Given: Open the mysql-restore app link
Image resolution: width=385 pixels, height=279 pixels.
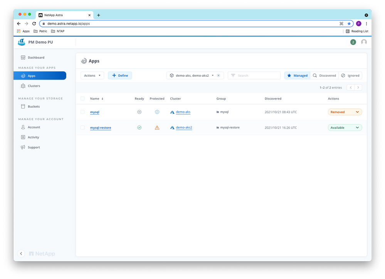Looking at the screenshot, I should click(101, 128).
